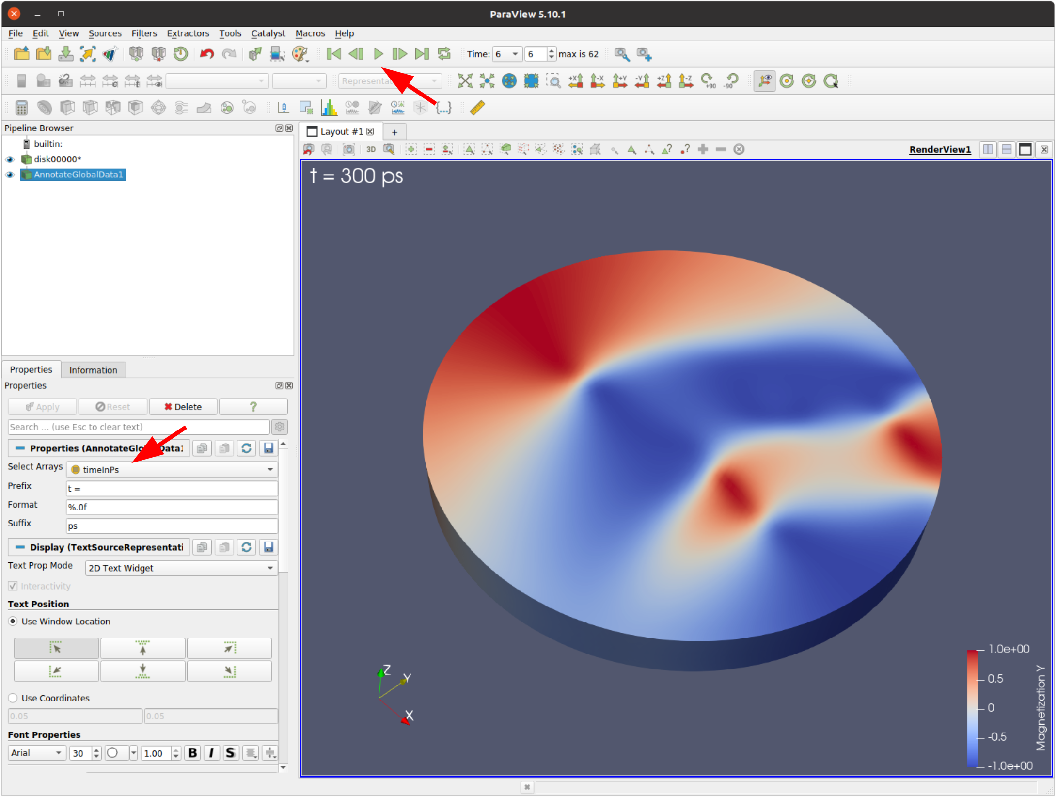Step to the next frame
The image size is (1057, 797).
click(399, 54)
